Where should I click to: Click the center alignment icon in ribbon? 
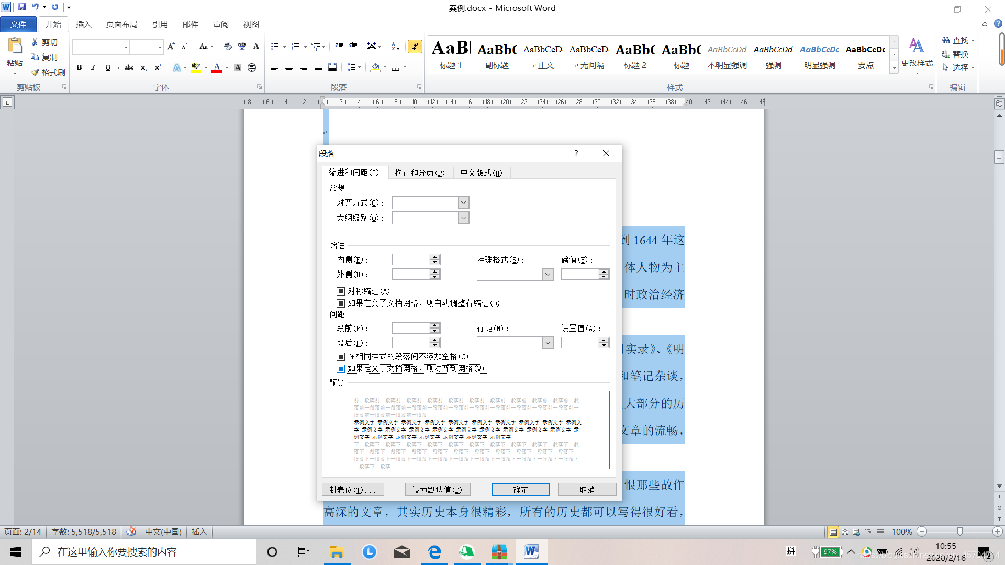289,67
